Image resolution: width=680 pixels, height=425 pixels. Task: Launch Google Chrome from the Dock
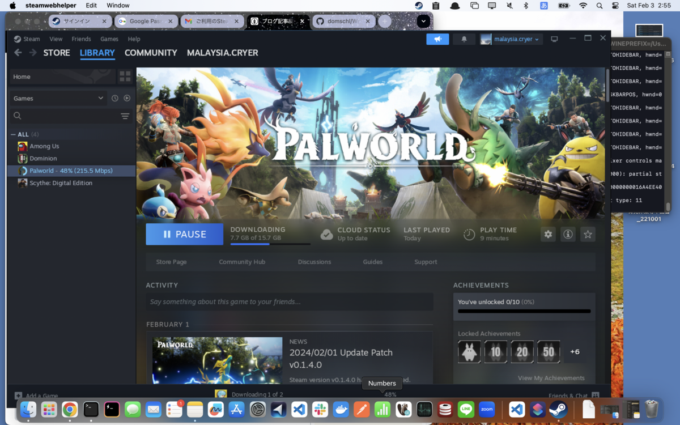pyautogui.click(x=70, y=409)
